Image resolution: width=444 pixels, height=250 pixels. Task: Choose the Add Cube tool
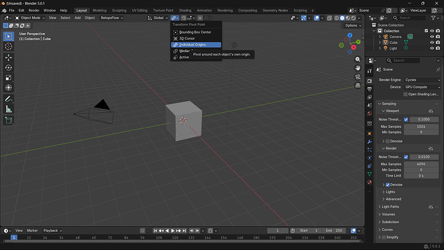pyautogui.click(x=8, y=120)
